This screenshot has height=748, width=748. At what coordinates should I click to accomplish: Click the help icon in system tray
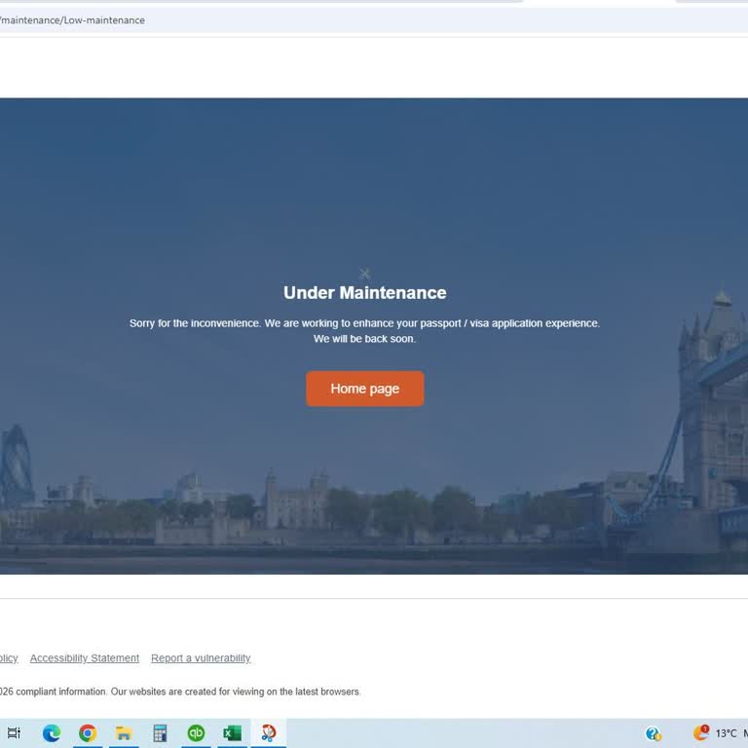point(654,733)
